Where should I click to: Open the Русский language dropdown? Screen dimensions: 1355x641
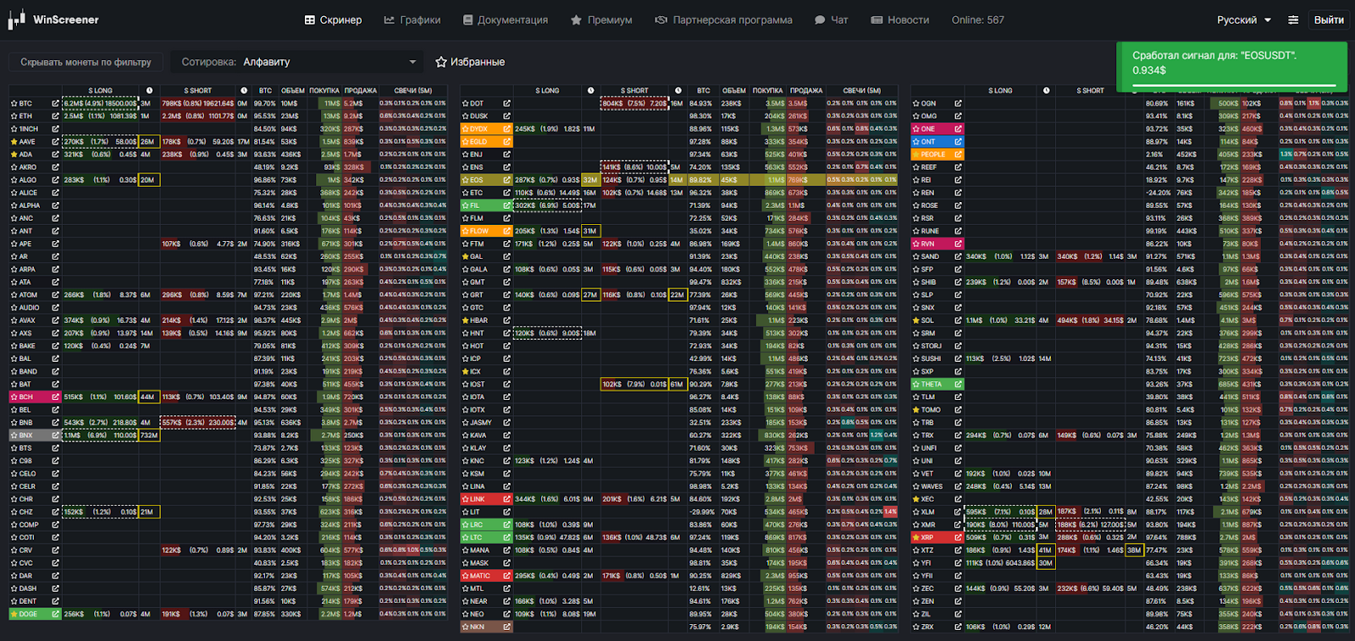pyautogui.click(x=1243, y=19)
